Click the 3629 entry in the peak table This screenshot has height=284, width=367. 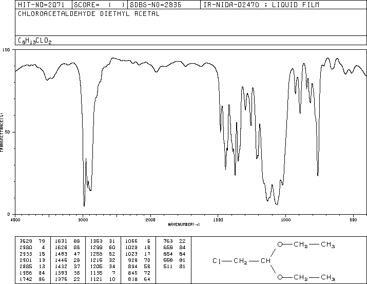tap(32, 241)
